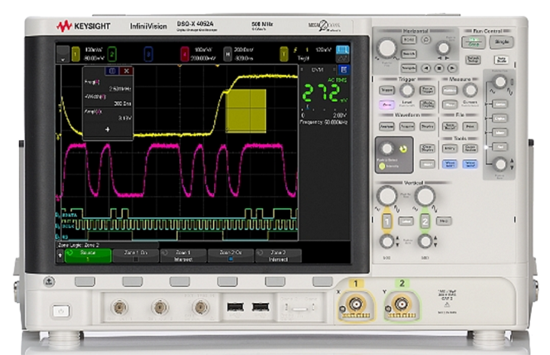550x355 pixels.
Task: Select the left USB host port
Action: [235, 308]
